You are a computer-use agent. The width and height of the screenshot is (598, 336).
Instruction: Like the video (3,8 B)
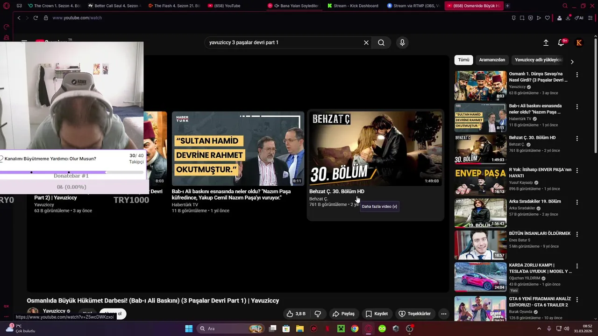(296, 314)
